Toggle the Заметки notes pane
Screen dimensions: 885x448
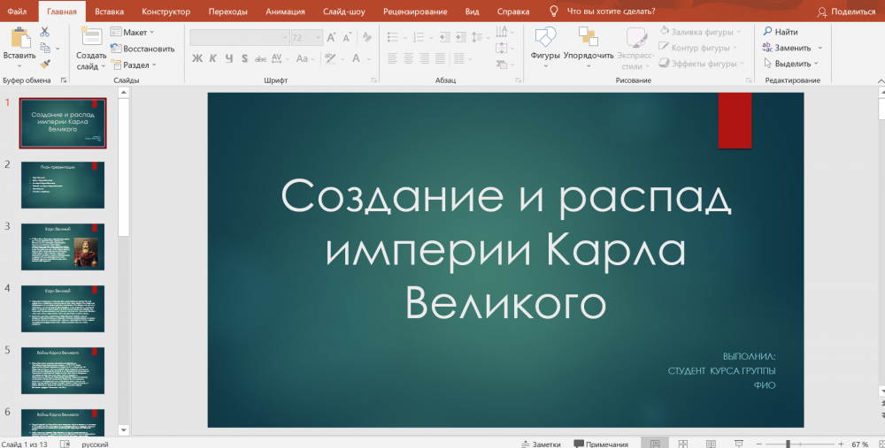coord(540,444)
